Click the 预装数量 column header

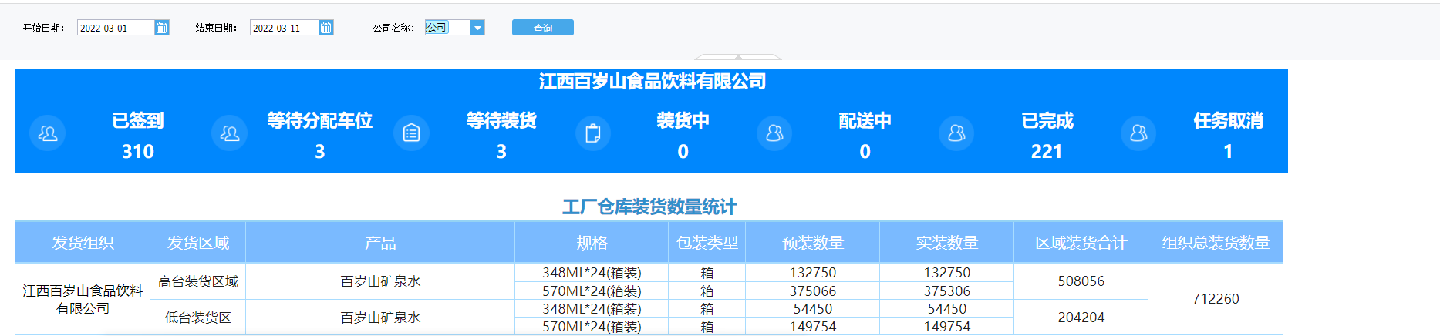pyautogui.click(x=813, y=243)
